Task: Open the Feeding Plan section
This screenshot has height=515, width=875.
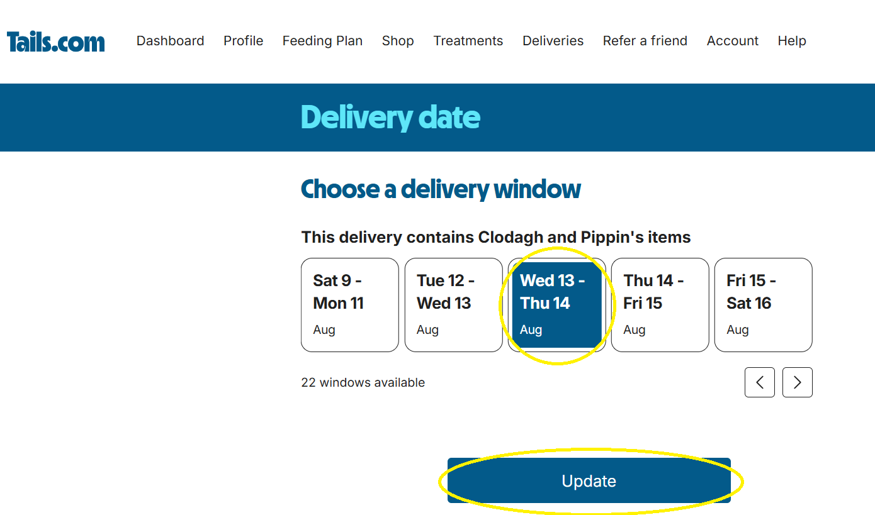Action: (322, 41)
